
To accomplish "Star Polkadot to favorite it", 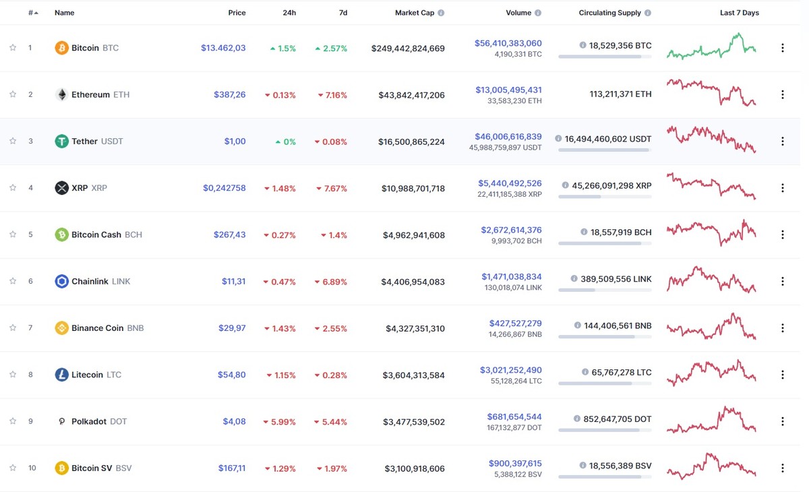I will coord(12,421).
